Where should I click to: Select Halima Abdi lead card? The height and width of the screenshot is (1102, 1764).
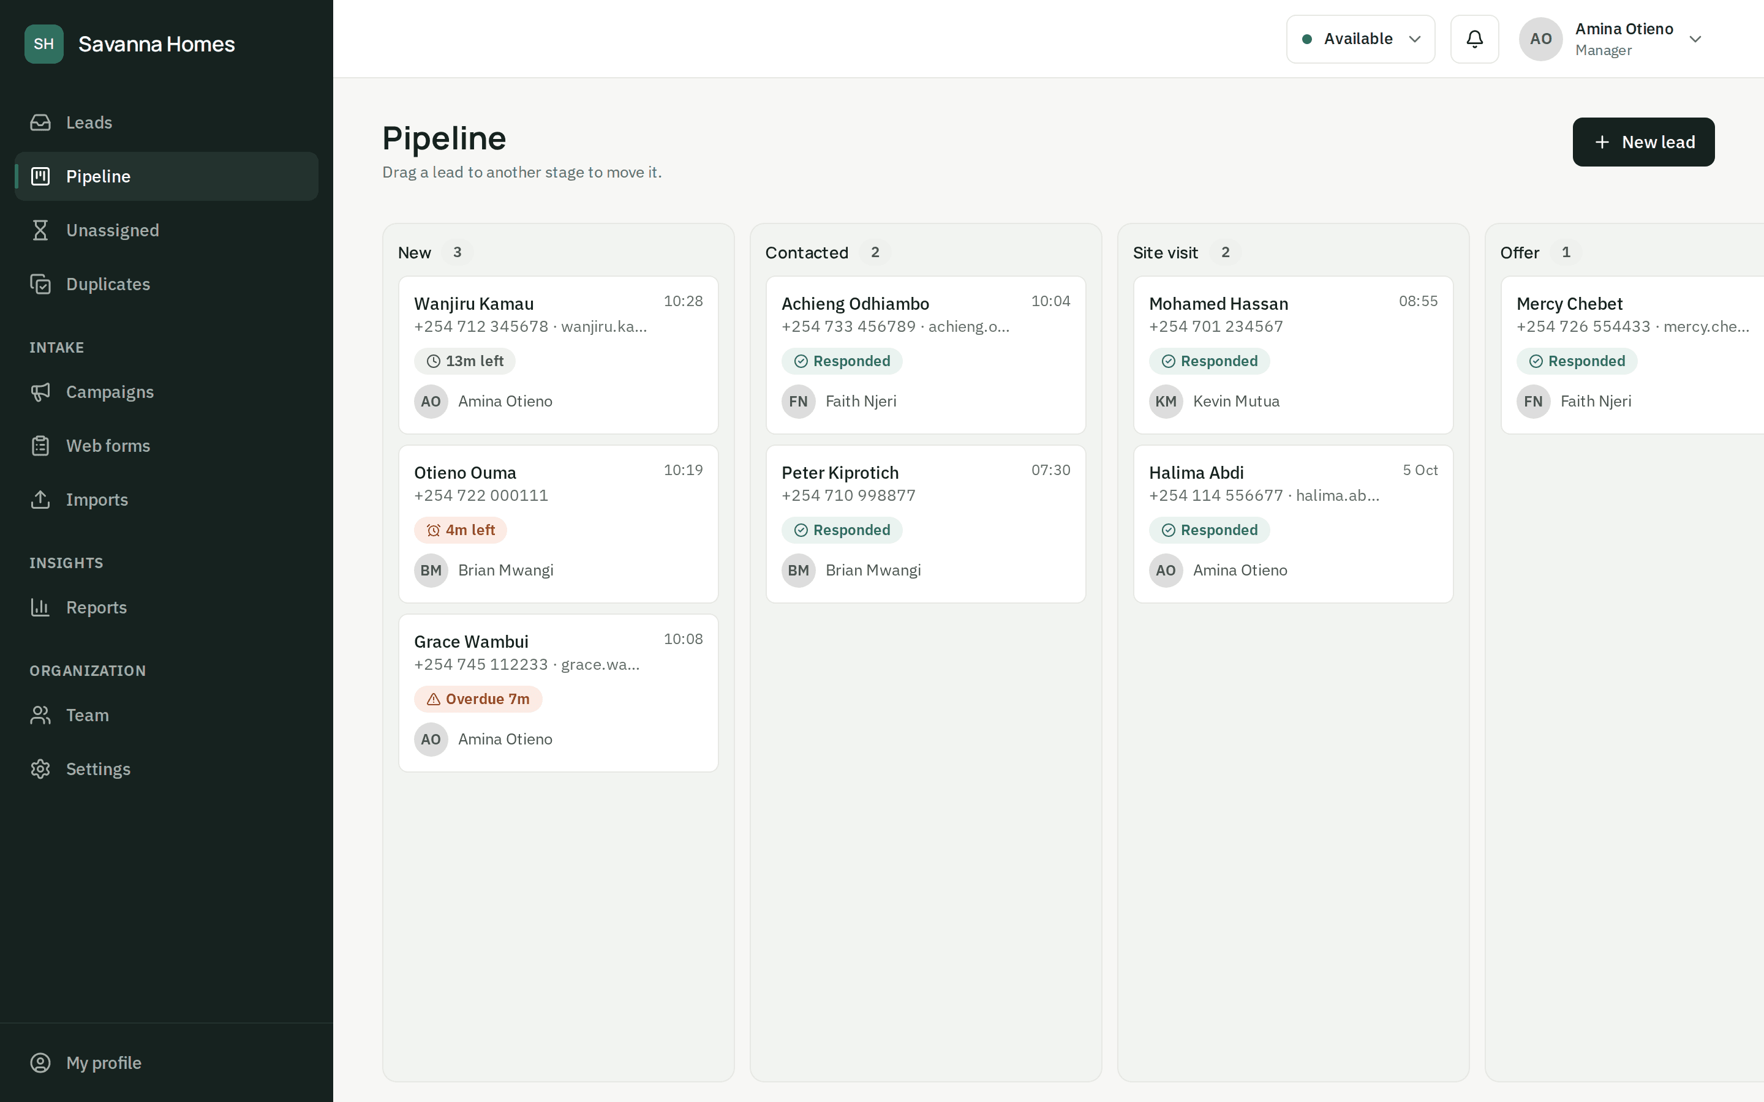[1293, 524]
